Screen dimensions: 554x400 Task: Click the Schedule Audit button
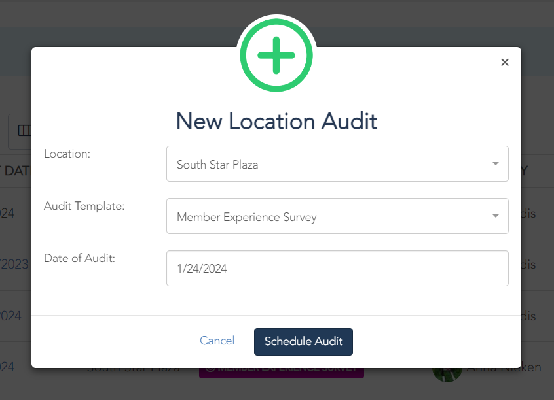tap(303, 341)
